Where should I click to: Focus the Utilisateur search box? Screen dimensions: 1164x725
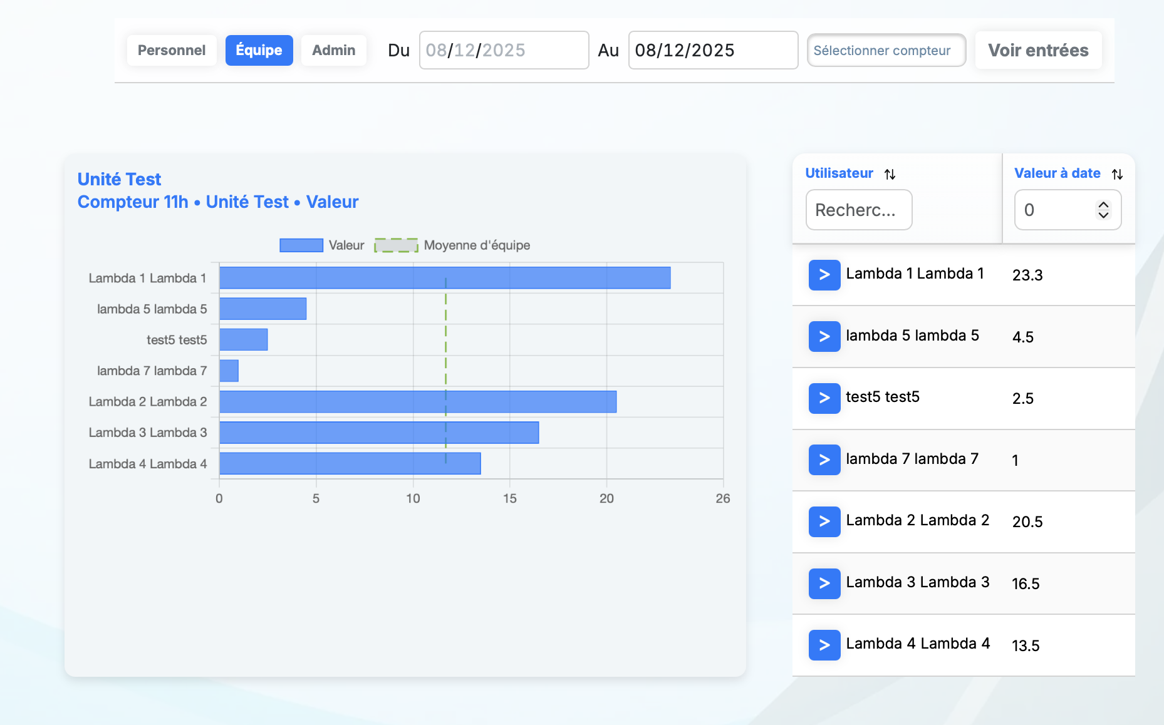[x=858, y=210]
